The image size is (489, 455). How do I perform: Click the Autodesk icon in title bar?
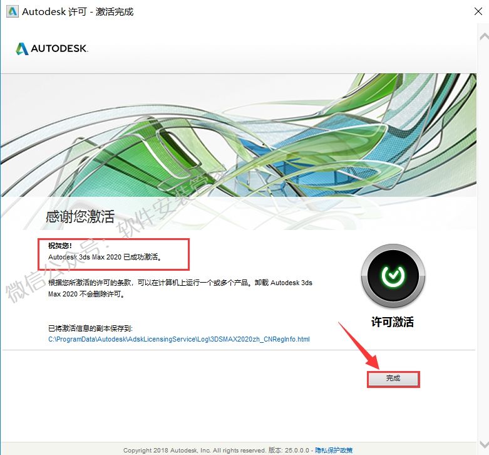[x=11, y=12]
